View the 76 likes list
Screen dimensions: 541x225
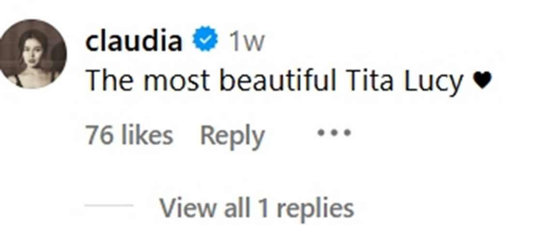pos(129,136)
